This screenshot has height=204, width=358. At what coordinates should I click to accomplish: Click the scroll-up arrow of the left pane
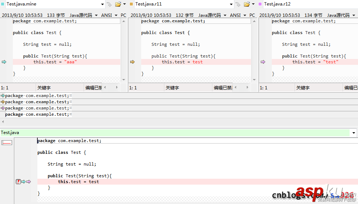click(x=124, y=21)
